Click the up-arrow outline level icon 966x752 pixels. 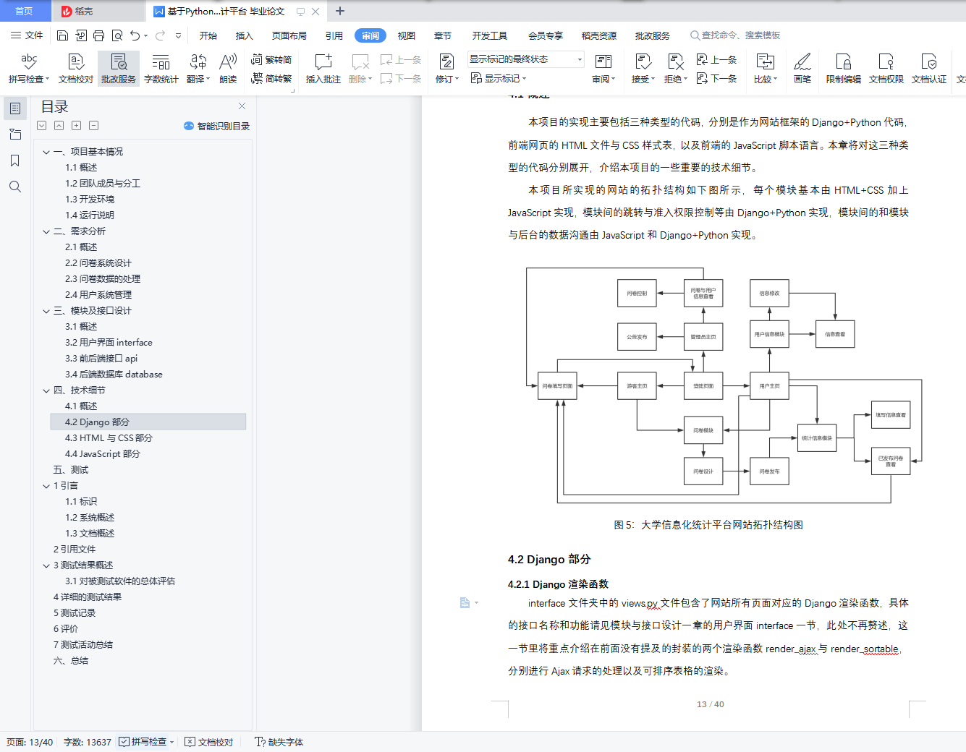click(x=59, y=126)
